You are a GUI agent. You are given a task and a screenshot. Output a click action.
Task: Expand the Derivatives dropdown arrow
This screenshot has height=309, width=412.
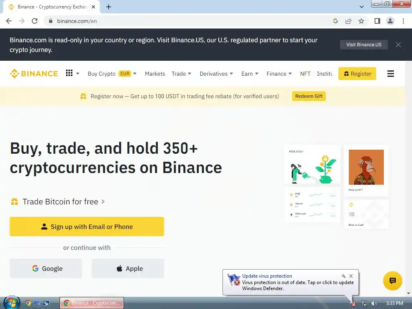[231, 74]
